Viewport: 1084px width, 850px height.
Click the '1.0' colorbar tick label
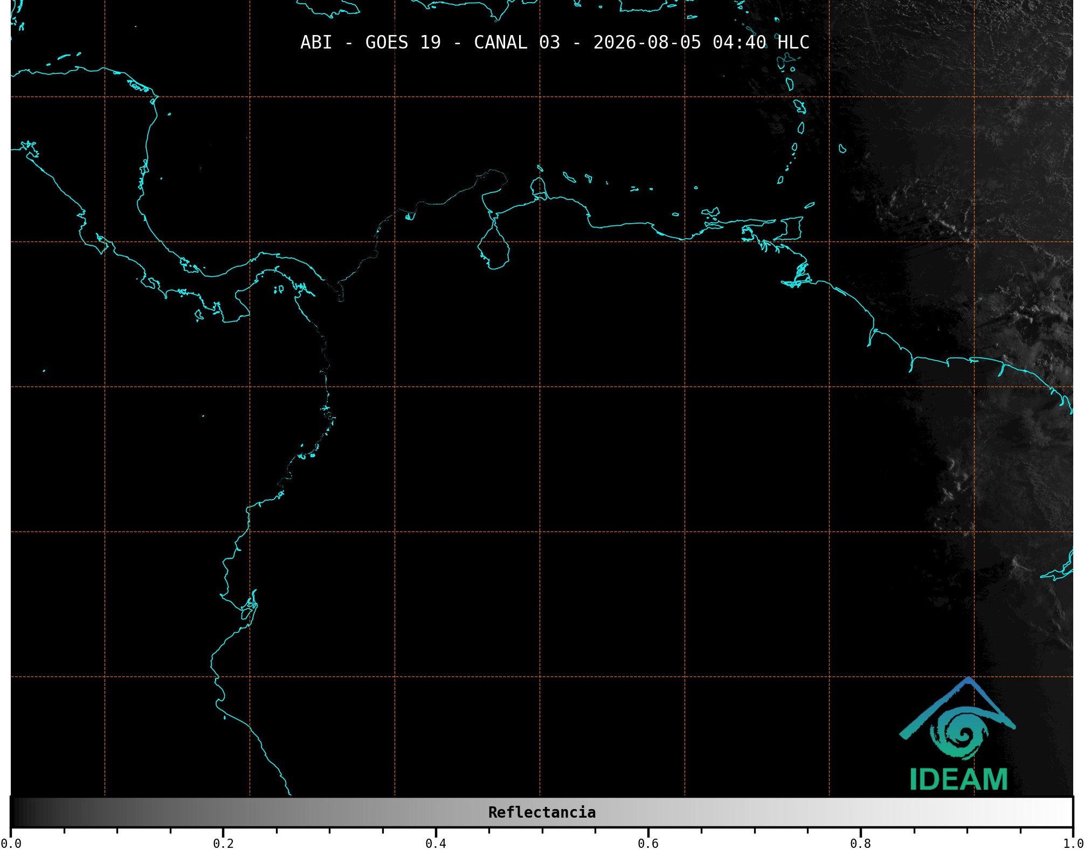coord(1073,844)
